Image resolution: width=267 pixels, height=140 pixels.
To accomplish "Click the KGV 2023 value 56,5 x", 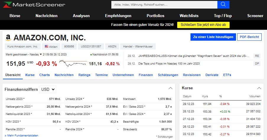I will click(57, 122).
